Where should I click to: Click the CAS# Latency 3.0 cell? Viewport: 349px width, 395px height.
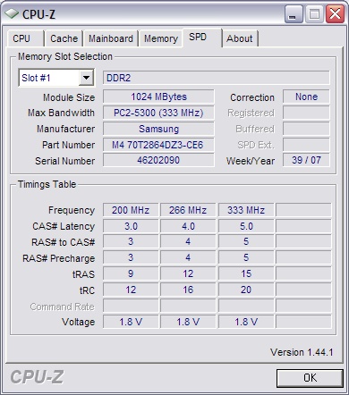tap(131, 226)
